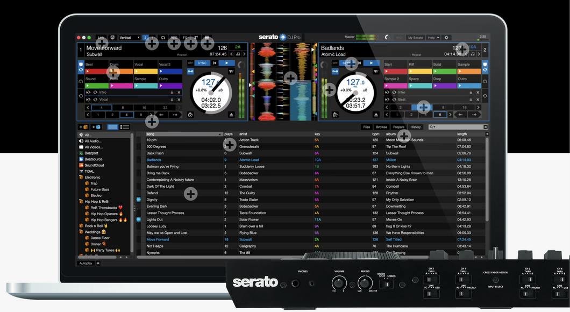Screen dimensions: 570x312
Task: Trigger red Beat cue point on left deck
Action: (x=96, y=71)
